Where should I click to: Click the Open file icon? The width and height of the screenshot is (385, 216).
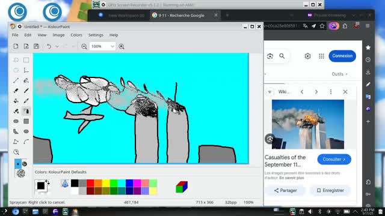tap(26, 46)
